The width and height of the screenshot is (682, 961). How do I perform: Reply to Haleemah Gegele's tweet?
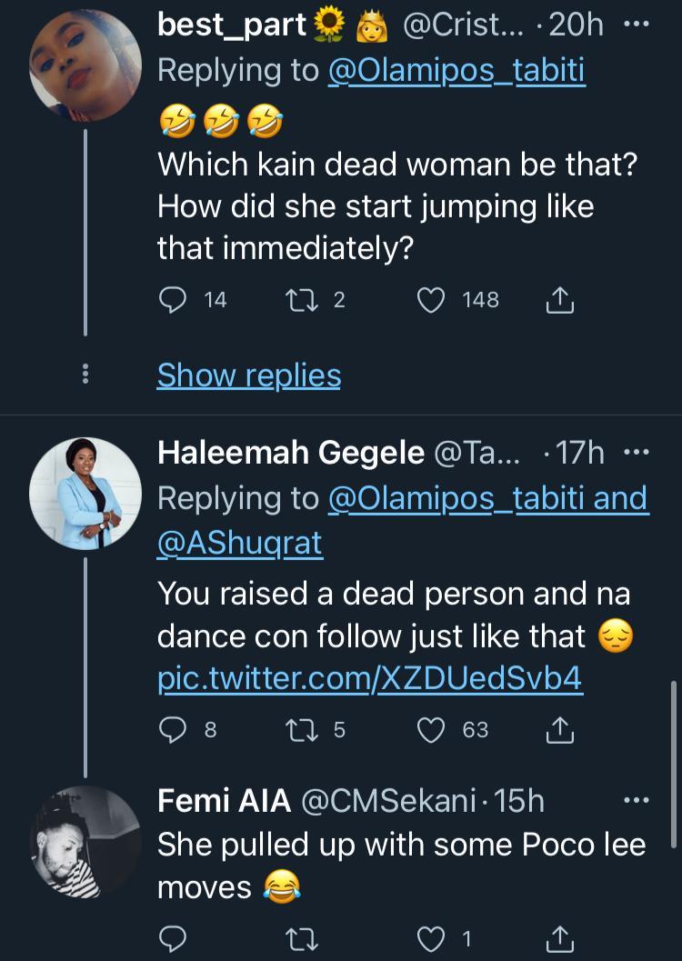[x=172, y=728]
